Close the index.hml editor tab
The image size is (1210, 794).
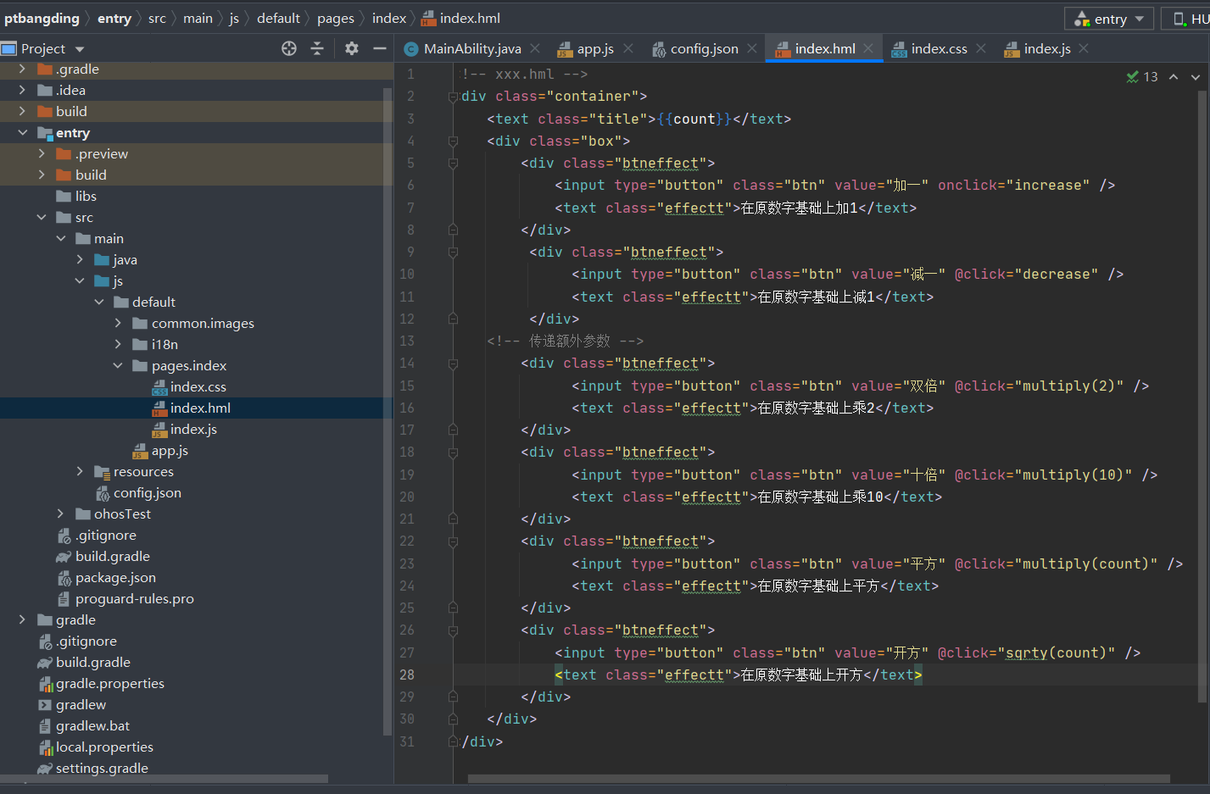868,48
